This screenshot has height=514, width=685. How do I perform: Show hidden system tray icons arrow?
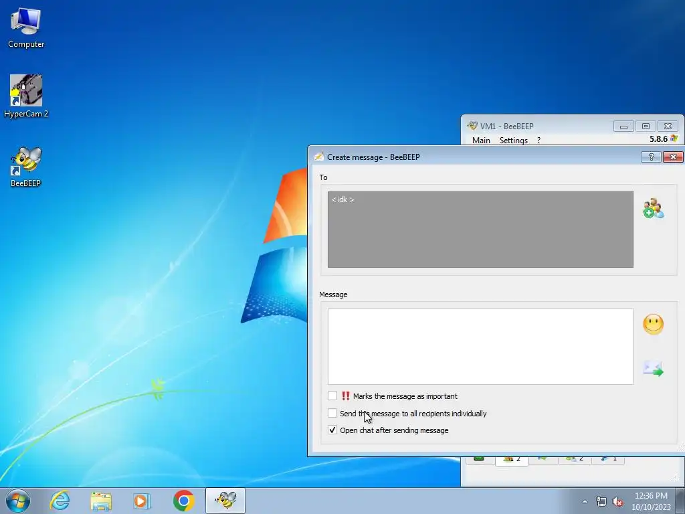point(585,501)
